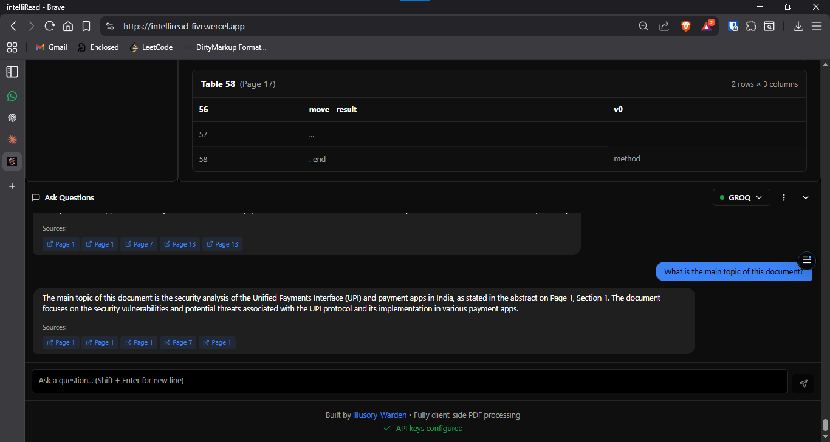Viewport: 830px width, 442px height.
Task: Open ChatGPT from the sidebar
Action: click(12, 118)
